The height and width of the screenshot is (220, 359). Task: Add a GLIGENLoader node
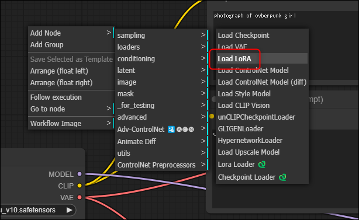point(262,128)
